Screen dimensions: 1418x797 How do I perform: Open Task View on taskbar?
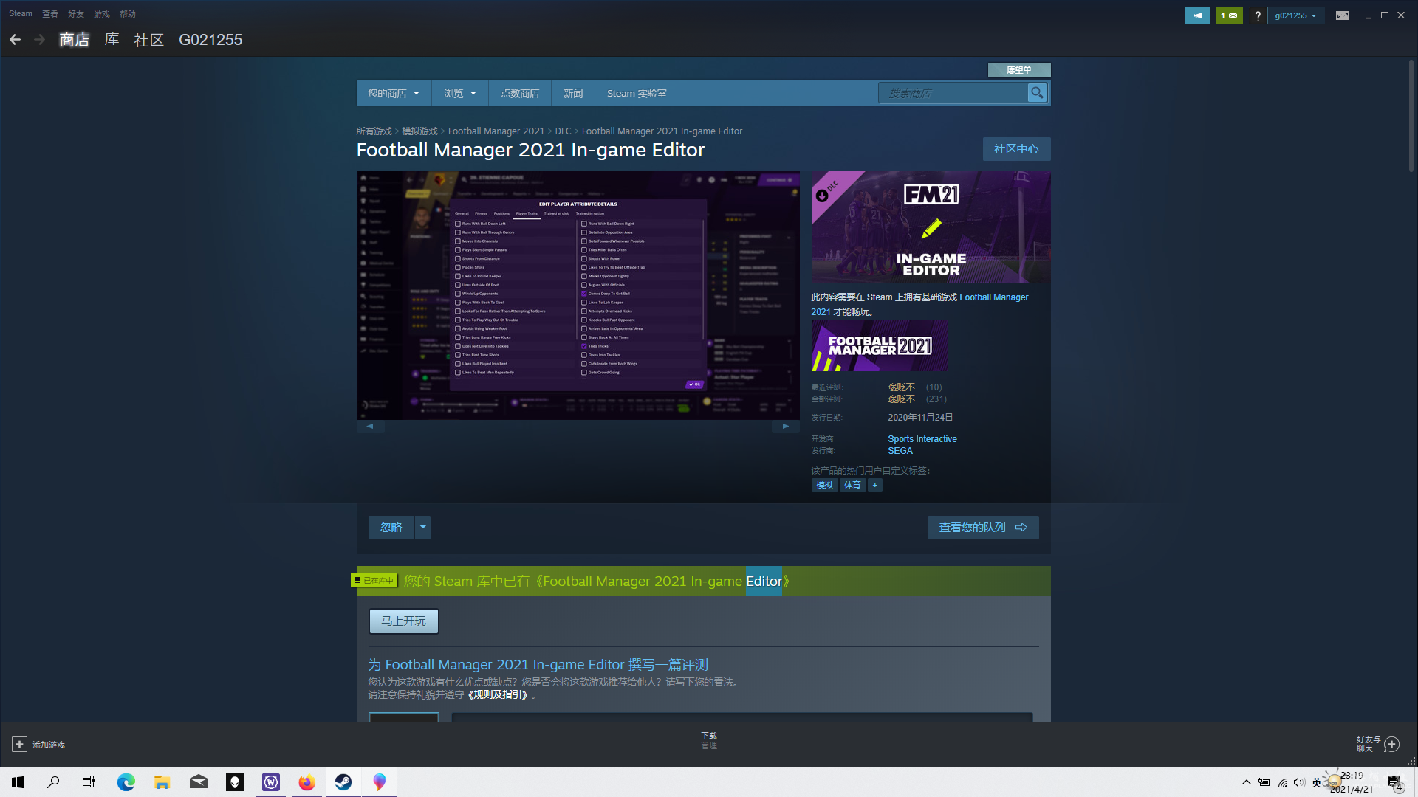(x=89, y=782)
